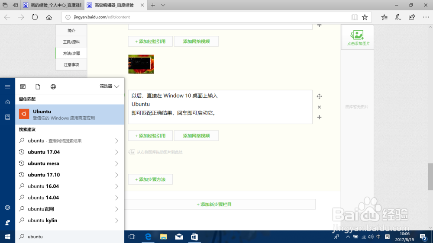Screen dimensions: 433x243
Task: Click 添加新步骤栏目 button
Action: [x=214, y=205]
